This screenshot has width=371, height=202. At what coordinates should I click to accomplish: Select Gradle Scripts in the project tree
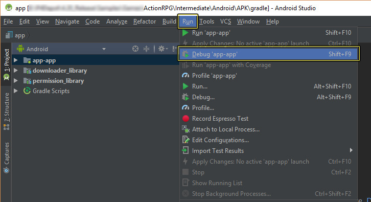[51, 91]
